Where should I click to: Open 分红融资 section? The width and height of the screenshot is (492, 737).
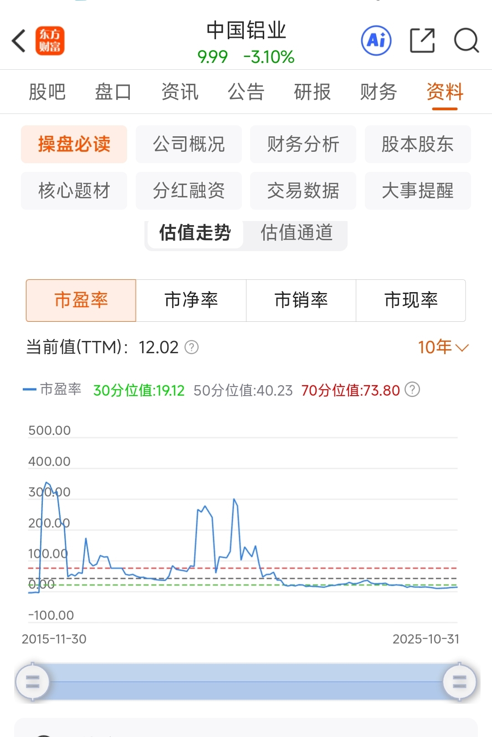tap(189, 191)
